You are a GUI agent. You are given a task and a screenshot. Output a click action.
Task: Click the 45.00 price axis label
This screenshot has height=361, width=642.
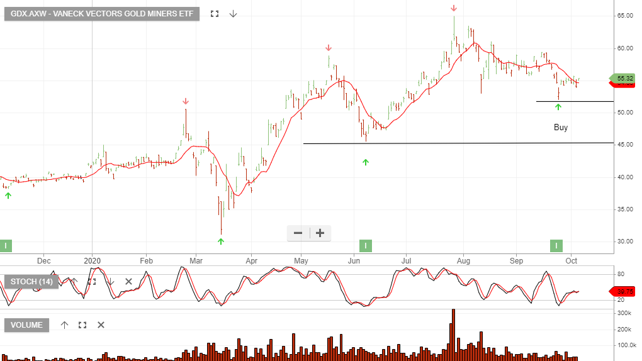pos(625,145)
